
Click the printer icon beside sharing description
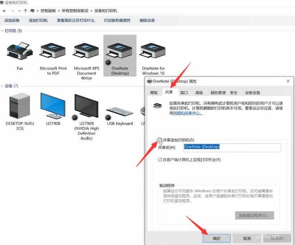tap(157, 105)
